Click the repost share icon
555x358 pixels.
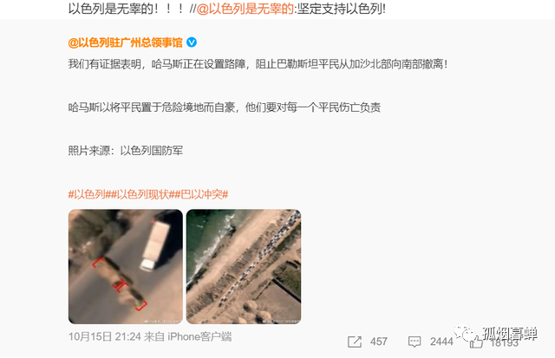click(x=355, y=342)
